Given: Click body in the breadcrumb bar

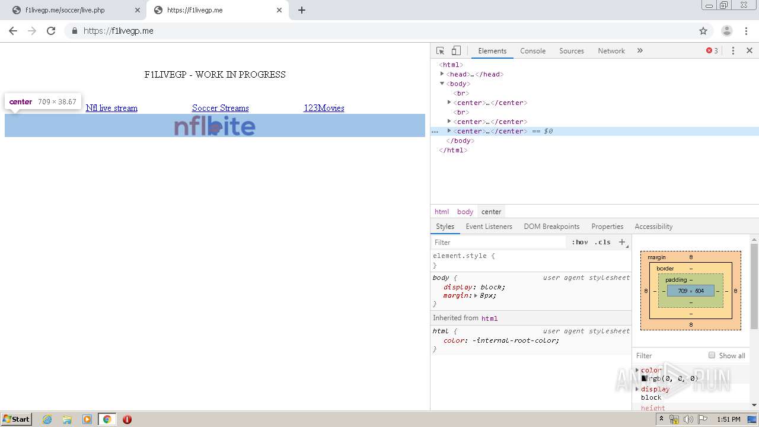Looking at the screenshot, I should click(x=465, y=212).
